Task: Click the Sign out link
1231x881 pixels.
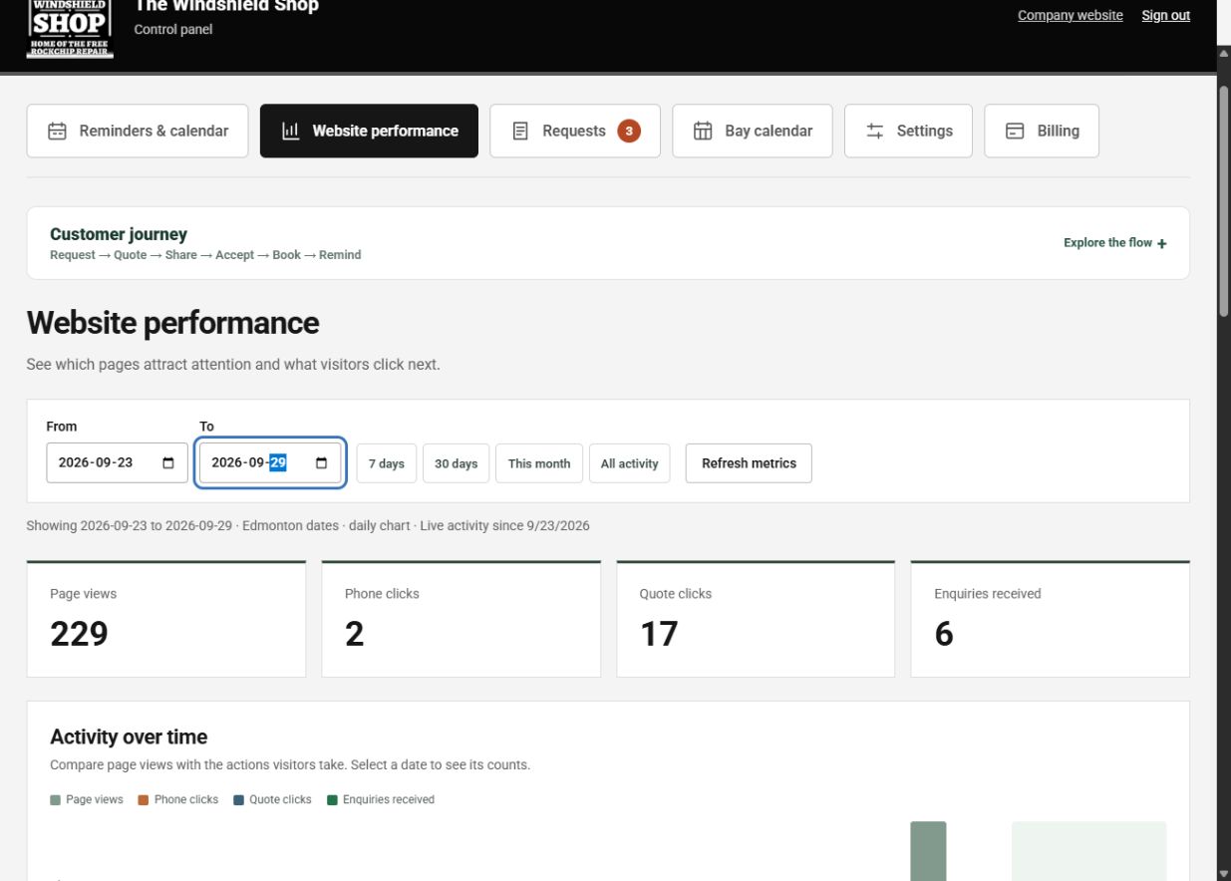Action: point(1166,15)
